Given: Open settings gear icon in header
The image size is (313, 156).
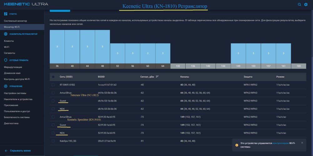Looking at the screenshot, I should (306, 4).
